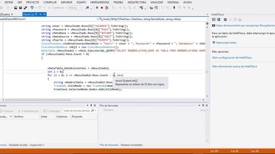The image size is (275, 154).
Task: Click the Step Into icon
Action: (125, 8)
